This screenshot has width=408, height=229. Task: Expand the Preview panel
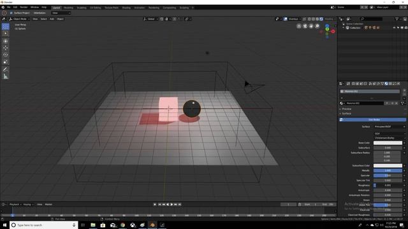pos(347,109)
